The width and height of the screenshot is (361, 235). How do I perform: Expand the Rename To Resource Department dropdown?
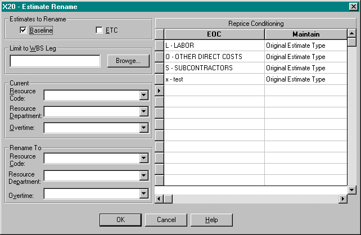(143, 176)
